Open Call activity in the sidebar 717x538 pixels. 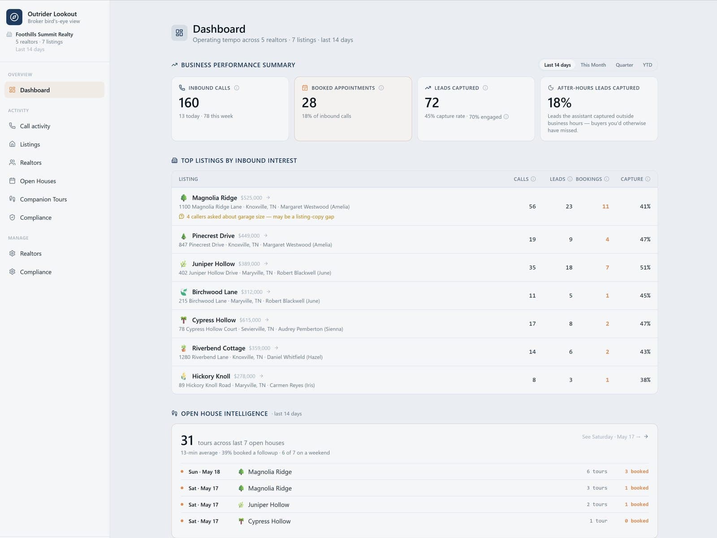(54, 126)
